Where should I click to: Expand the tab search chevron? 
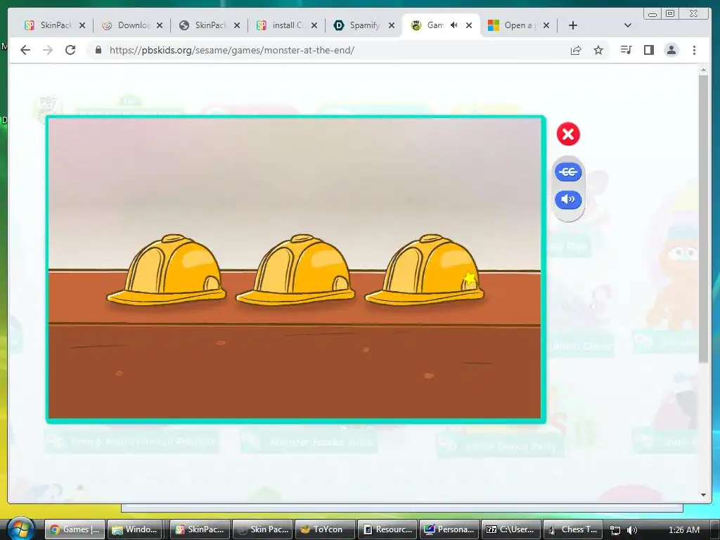628,25
